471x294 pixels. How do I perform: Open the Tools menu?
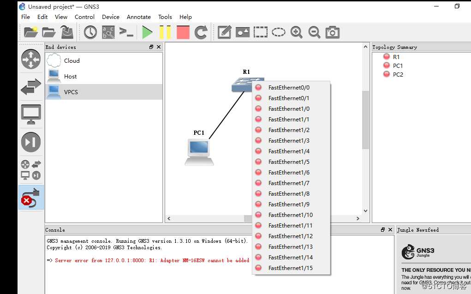(x=165, y=17)
